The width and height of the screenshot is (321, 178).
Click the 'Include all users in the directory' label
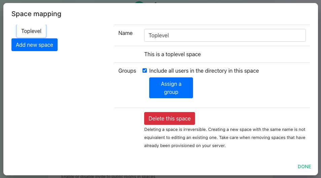coord(204,71)
